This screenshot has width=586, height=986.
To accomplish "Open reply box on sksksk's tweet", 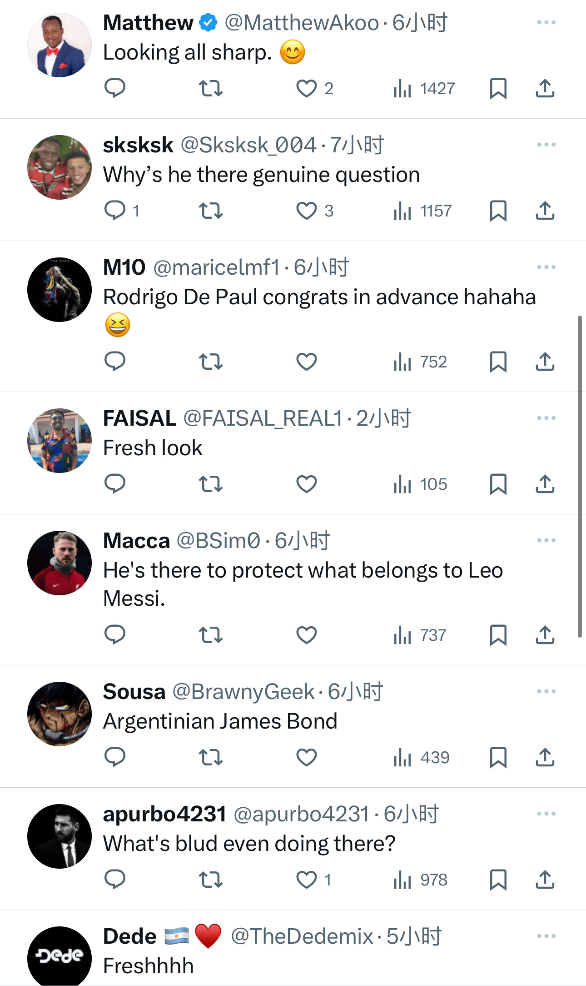I will coord(115,211).
